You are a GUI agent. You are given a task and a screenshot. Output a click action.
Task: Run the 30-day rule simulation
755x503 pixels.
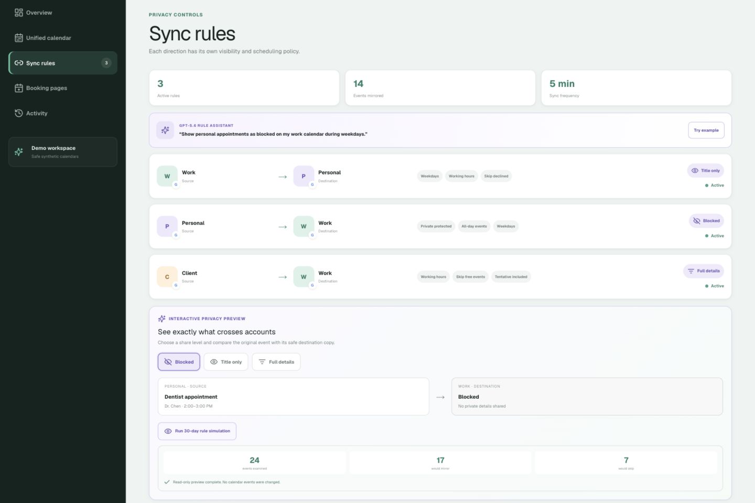197,431
